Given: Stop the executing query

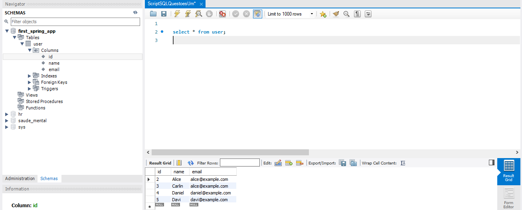Looking at the screenshot, I should pyautogui.click(x=209, y=14).
